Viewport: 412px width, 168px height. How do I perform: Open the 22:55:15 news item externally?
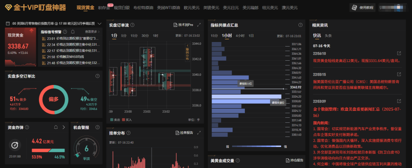pos(399,74)
